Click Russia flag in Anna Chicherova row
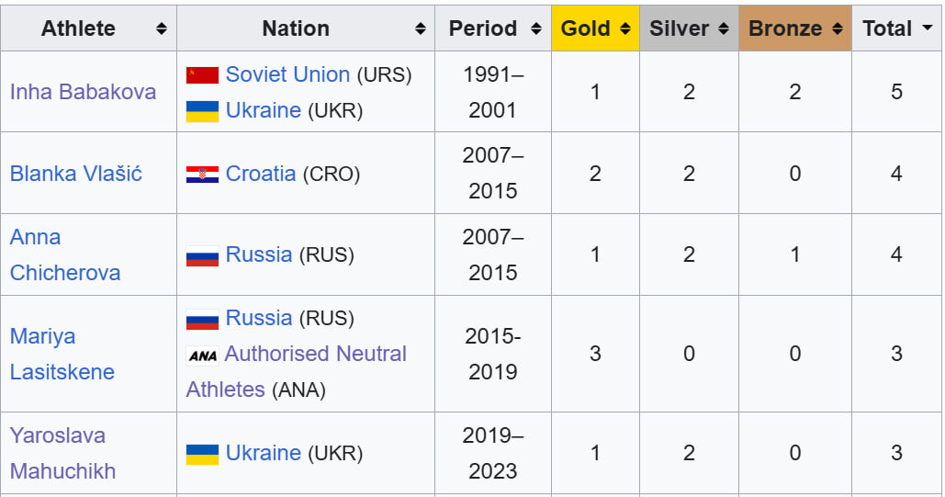Viewport: 945px width, 497px height. pos(202,255)
